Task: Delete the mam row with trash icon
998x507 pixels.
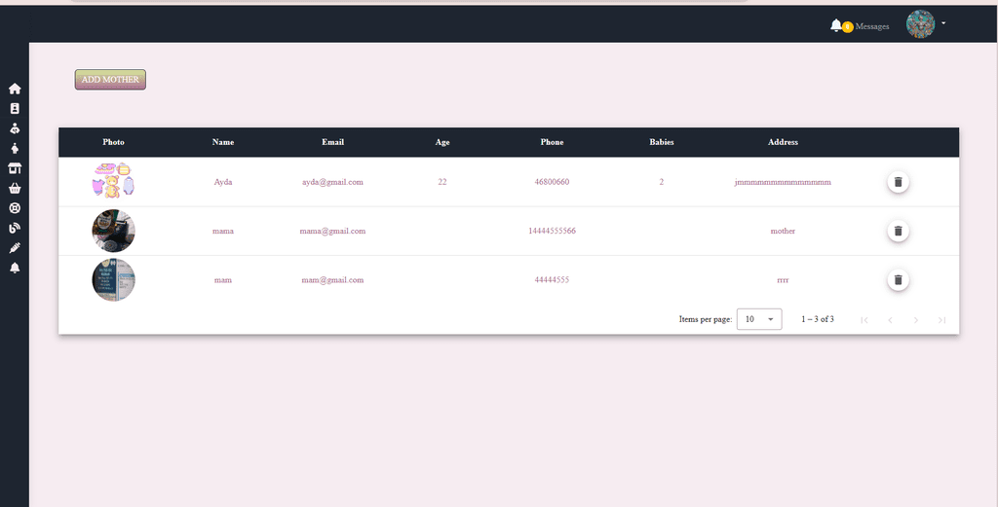Action: [x=898, y=279]
